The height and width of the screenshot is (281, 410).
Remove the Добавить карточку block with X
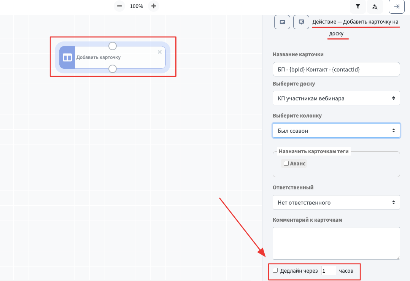160,52
